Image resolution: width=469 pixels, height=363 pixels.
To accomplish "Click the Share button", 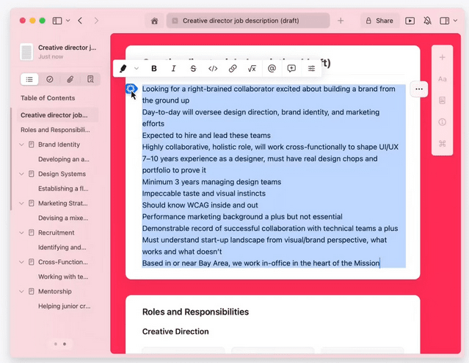I will click(x=379, y=21).
